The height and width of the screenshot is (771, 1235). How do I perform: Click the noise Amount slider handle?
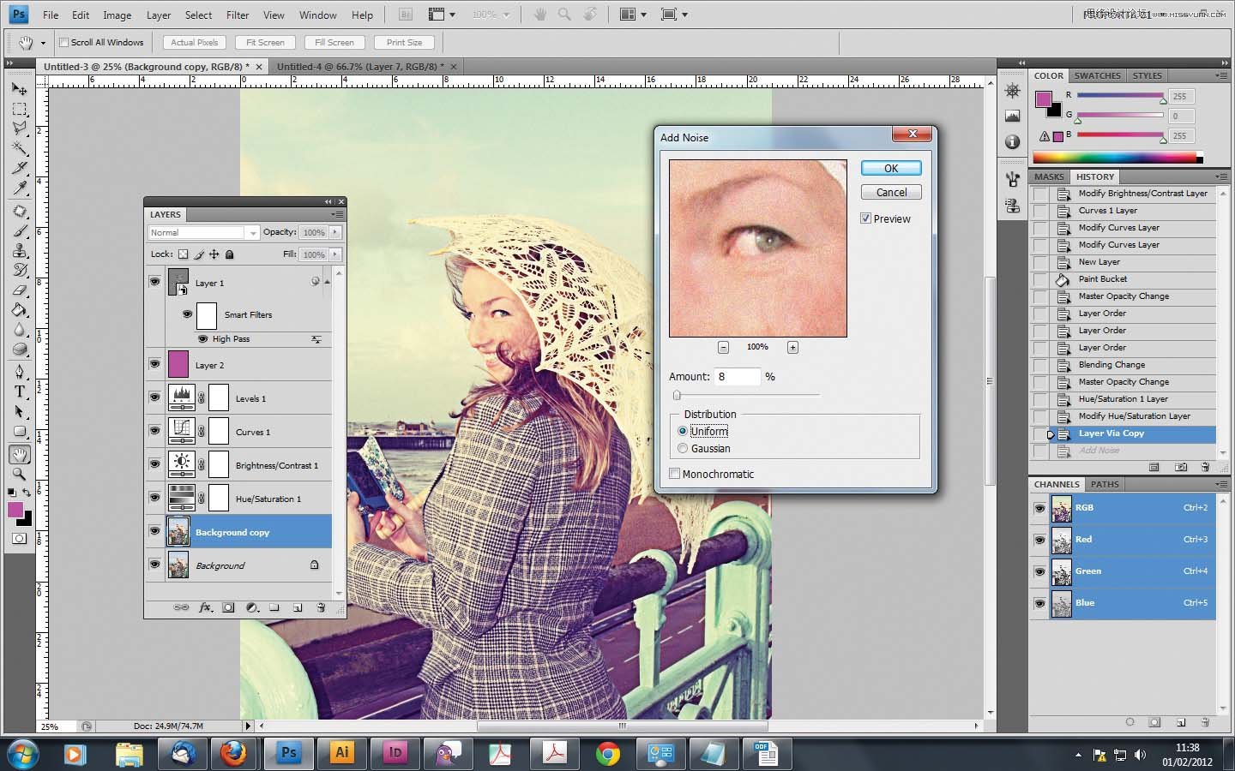click(677, 395)
